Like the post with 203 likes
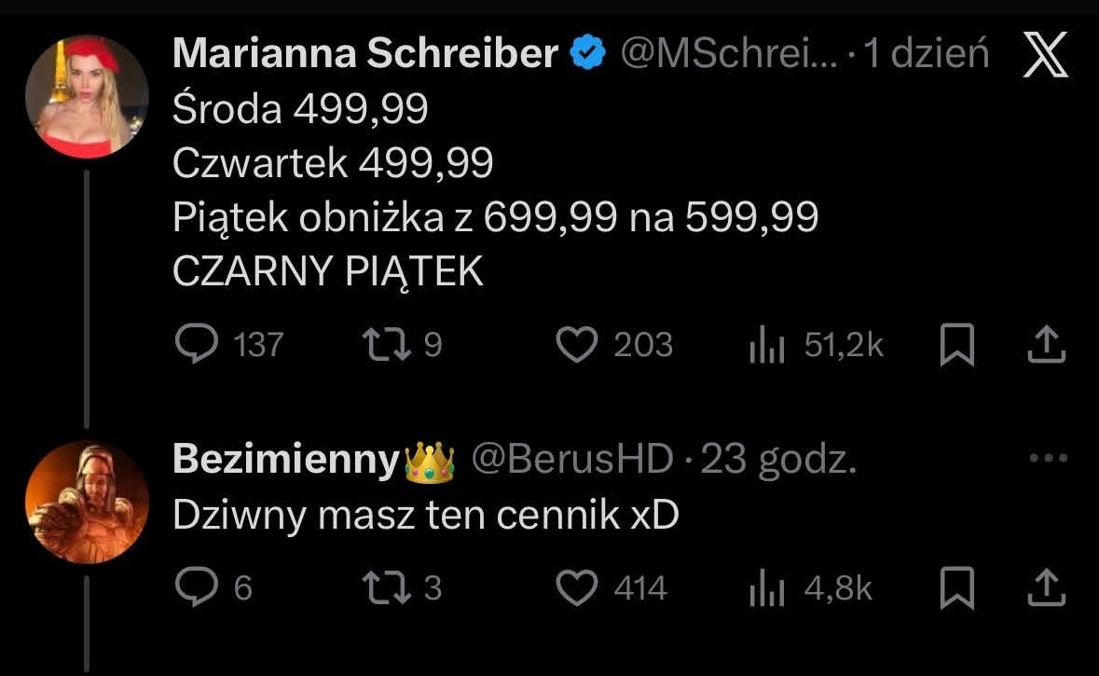 (576, 345)
